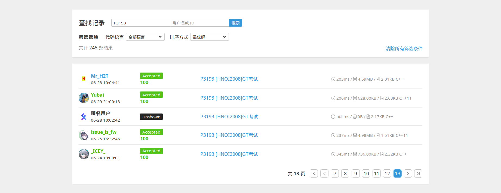
Task: Click the memory icon beside 4.59MB
Action: pyautogui.click(x=355, y=79)
